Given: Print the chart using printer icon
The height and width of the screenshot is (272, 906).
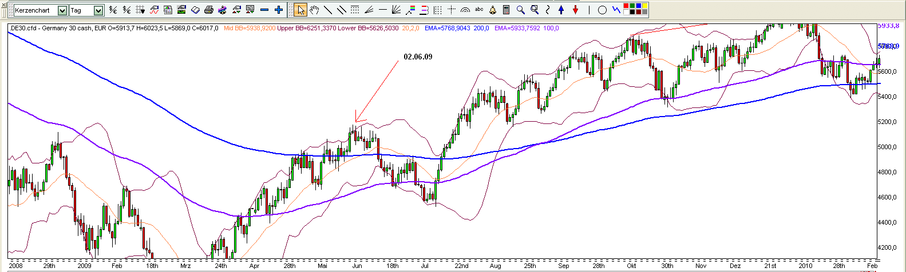Looking at the screenshot, I should click(x=209, y=10).
